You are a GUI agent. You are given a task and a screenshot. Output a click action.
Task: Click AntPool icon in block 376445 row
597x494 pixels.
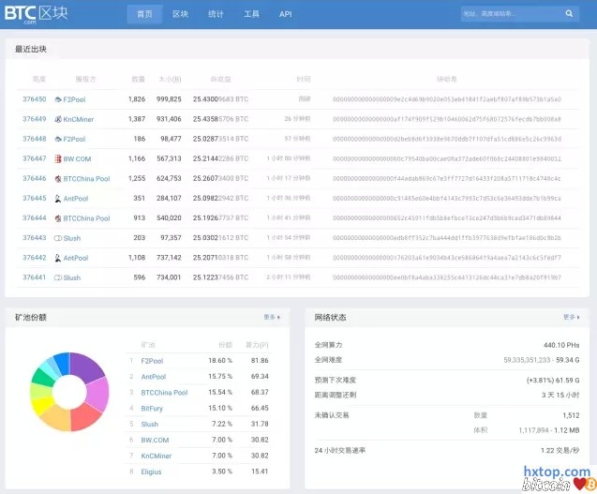[58, 199]
